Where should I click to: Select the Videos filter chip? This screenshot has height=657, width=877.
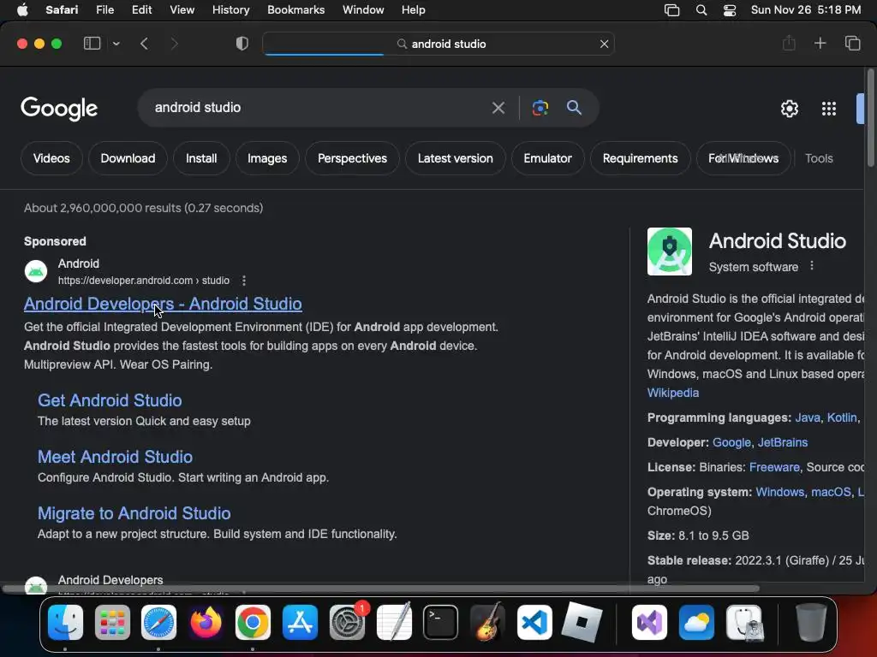point(51,158)
